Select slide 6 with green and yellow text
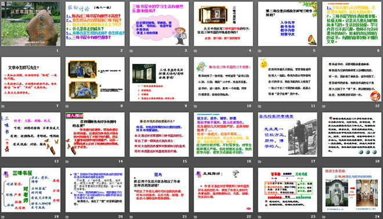The height and width of the screenshot is (219, 383). pos(352,24)
